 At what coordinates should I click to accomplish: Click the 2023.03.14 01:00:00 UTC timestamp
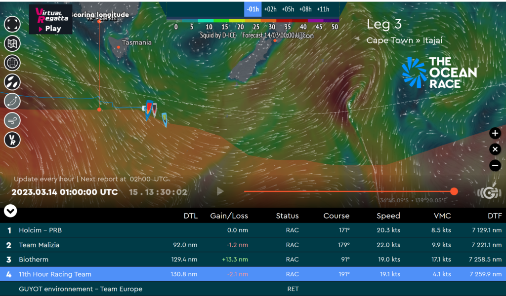click(65, 192)
